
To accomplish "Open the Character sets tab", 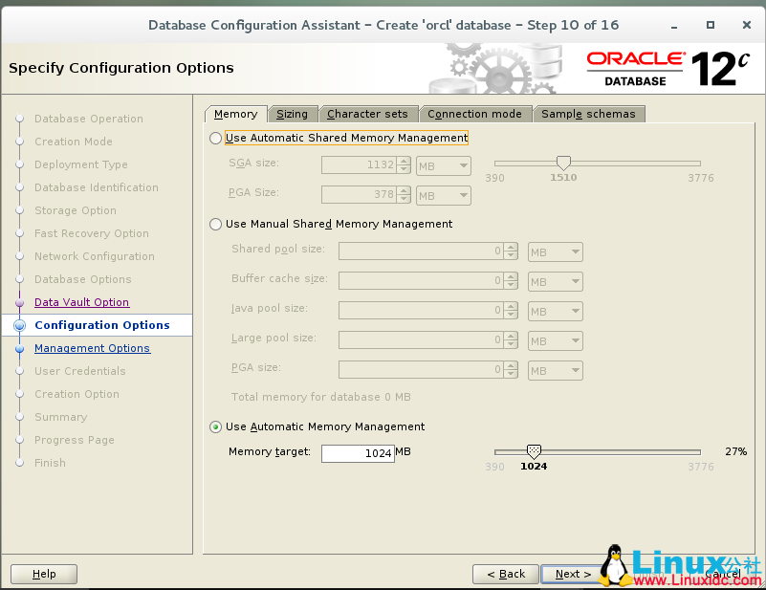I will coord(368,113).
